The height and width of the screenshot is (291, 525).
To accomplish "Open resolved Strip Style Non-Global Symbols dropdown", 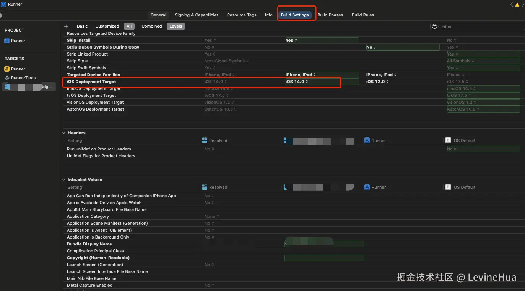I will 227,61.
